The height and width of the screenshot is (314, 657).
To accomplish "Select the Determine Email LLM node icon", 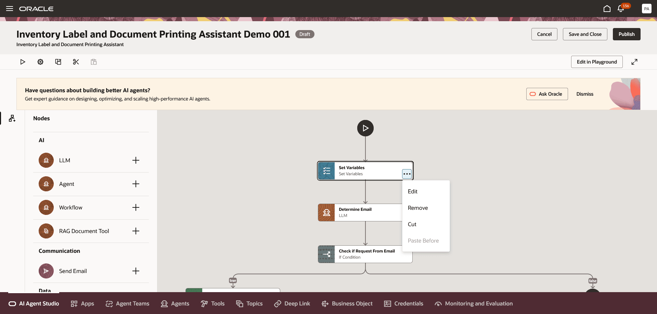I will [326, 213].
